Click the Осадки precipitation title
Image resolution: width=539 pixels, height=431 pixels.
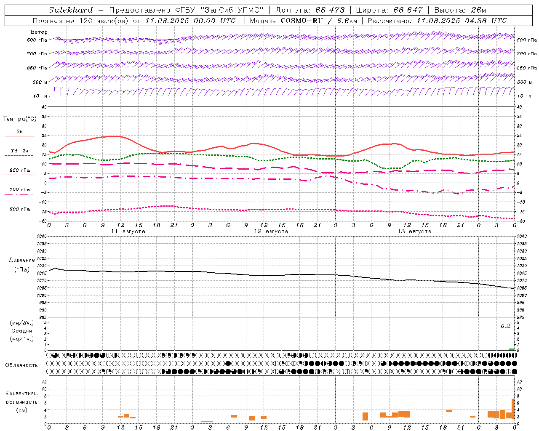pyautogui.click(x=22, y=331)
